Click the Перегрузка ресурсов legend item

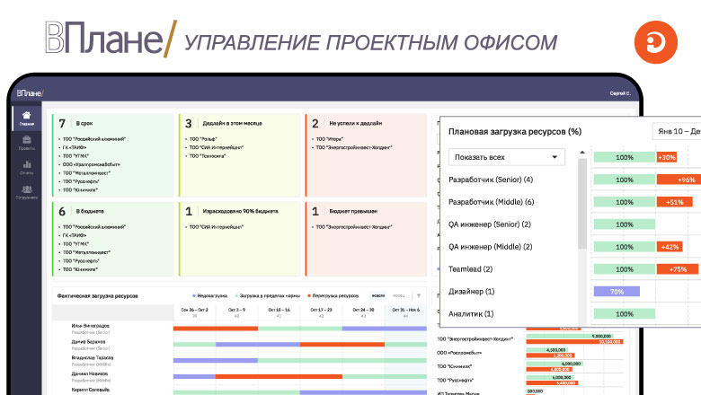pos(333,295)
